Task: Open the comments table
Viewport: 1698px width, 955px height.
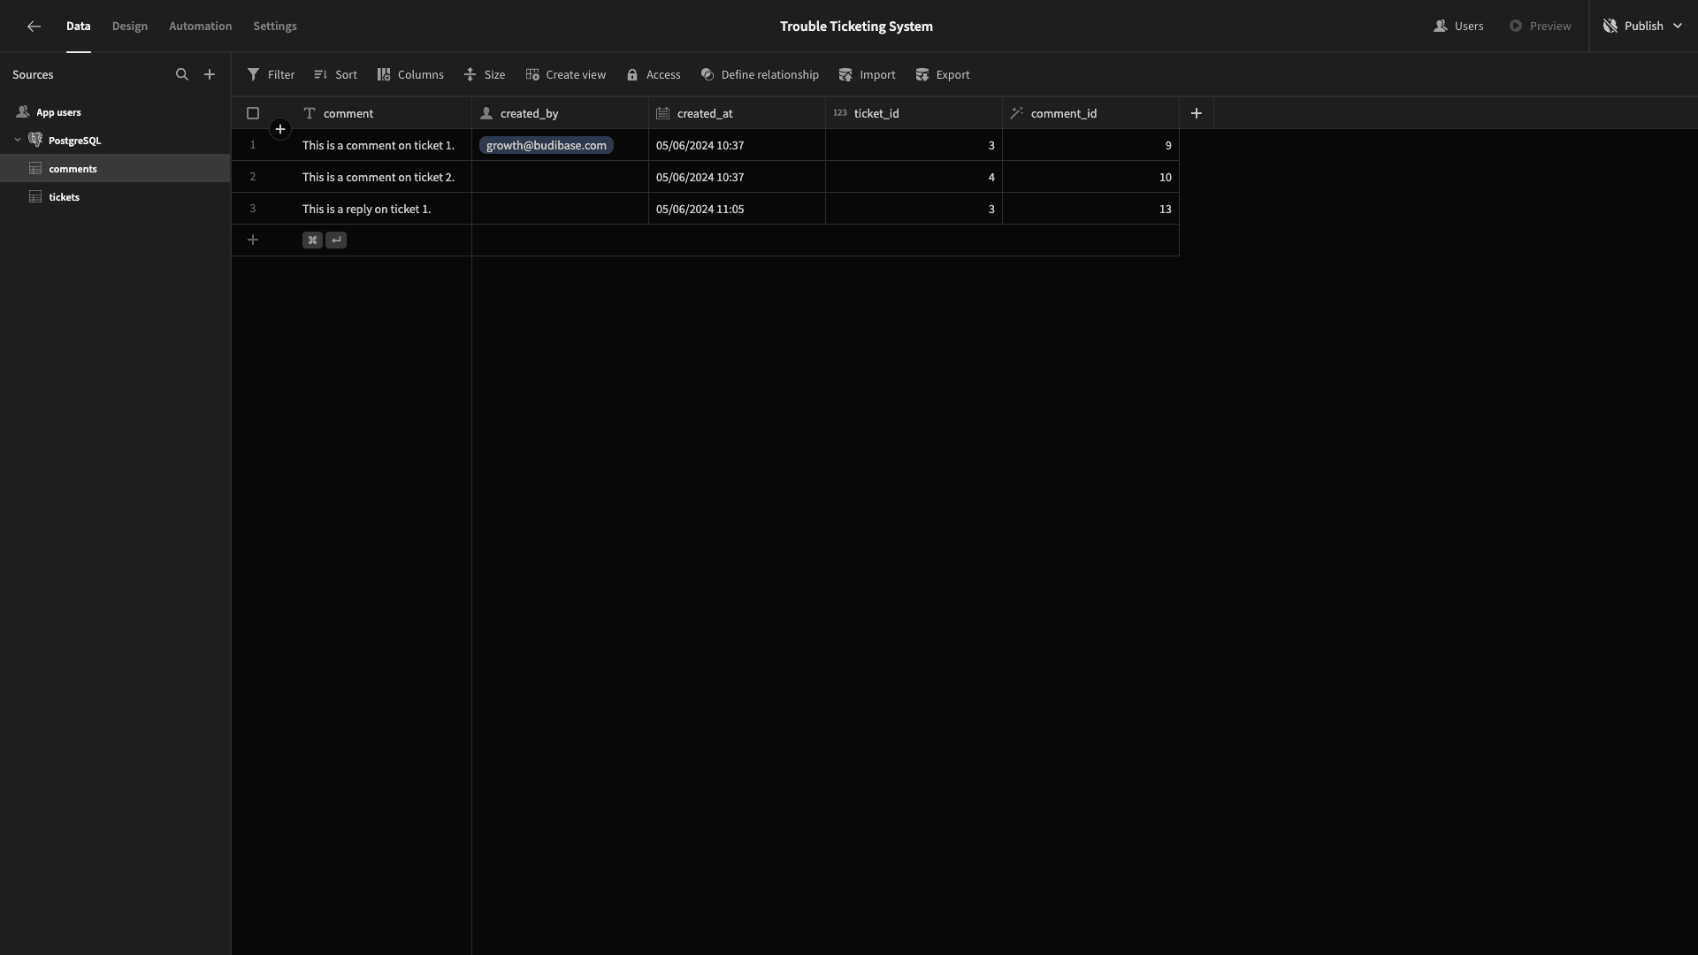Action: (x=115, y=169)
